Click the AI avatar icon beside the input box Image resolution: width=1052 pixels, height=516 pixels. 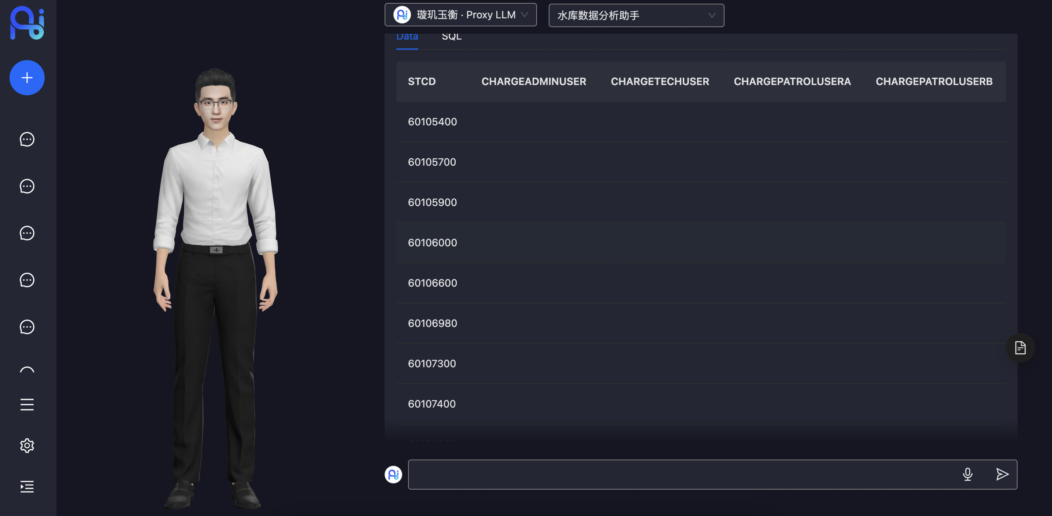coord(393,474)
